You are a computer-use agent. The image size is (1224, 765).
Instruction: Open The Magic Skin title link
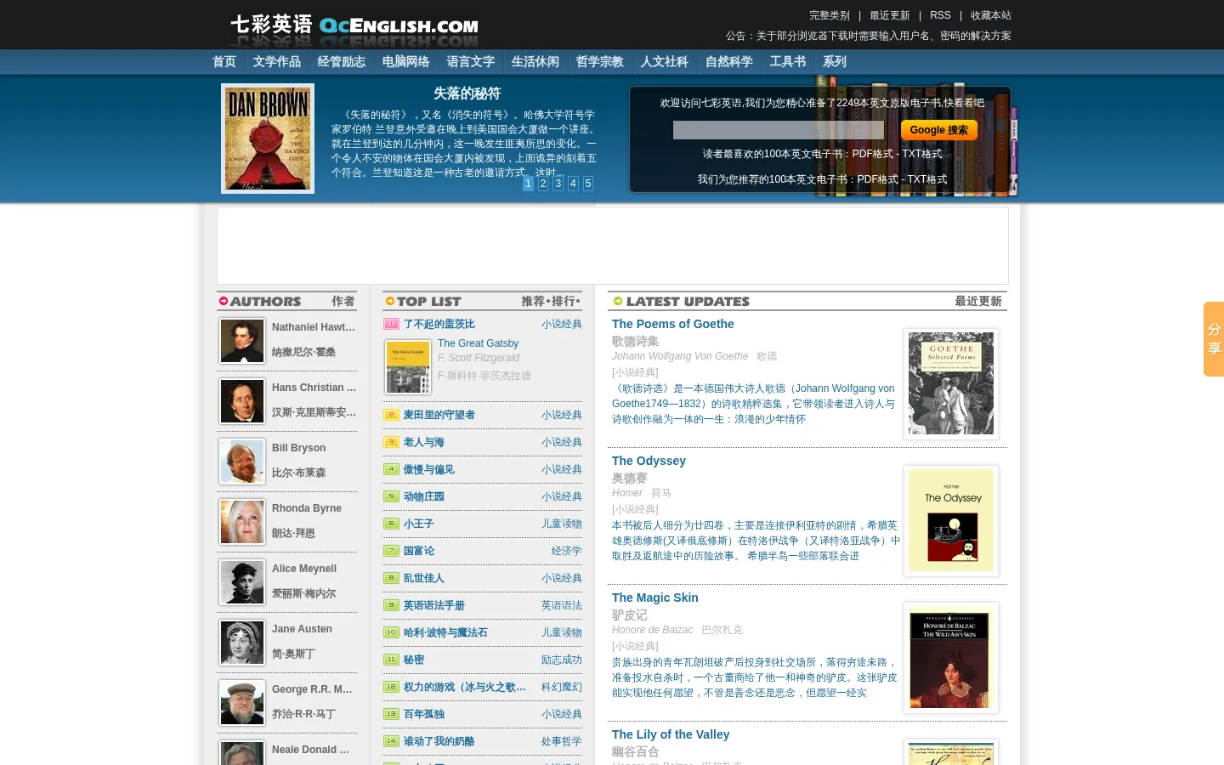click(655, 598)
